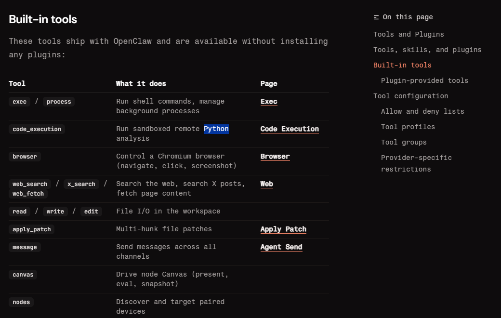
Task: Click the x_search code tag
Action: pos(81,184)
